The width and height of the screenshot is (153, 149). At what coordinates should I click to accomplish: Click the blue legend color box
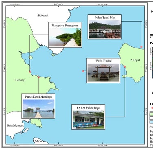coord(151,122)
